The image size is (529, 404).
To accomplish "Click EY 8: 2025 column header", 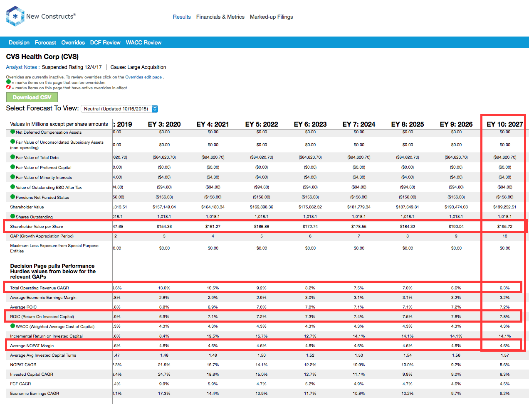I will coord(408,124).
